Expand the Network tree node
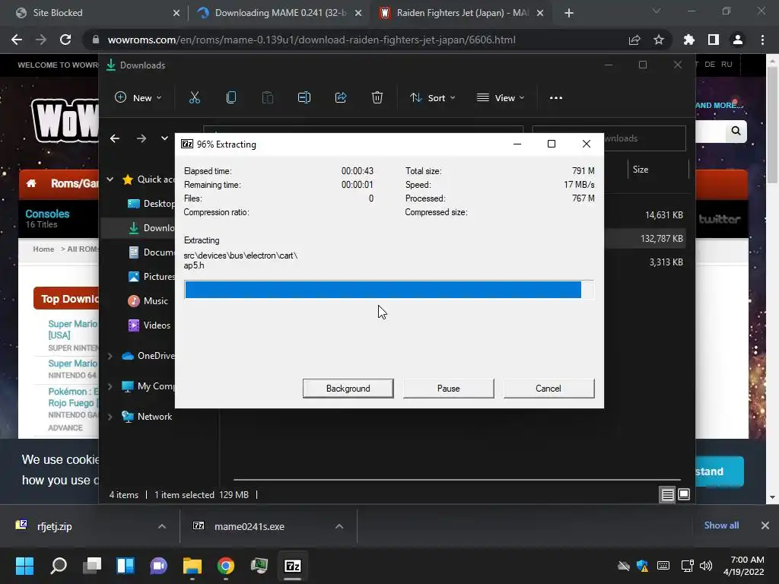The image size is (779, 584). click(x=110, y=417)
